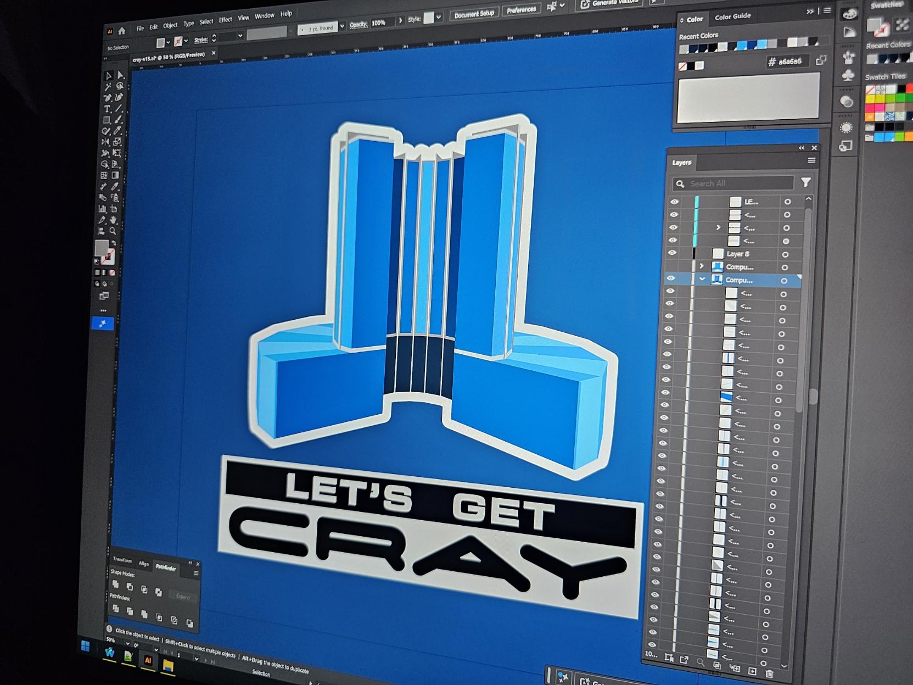Switch to the Color Guide tab
Screen dimensions: 913x685
(732, 16)
